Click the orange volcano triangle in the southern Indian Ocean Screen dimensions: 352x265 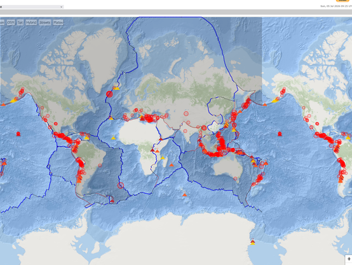click(x=184, y=194)
